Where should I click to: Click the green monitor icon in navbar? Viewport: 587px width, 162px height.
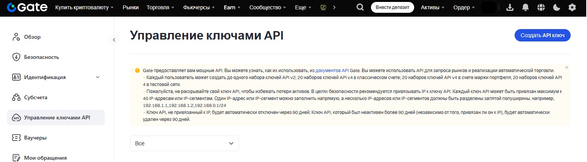pos(323,7)
